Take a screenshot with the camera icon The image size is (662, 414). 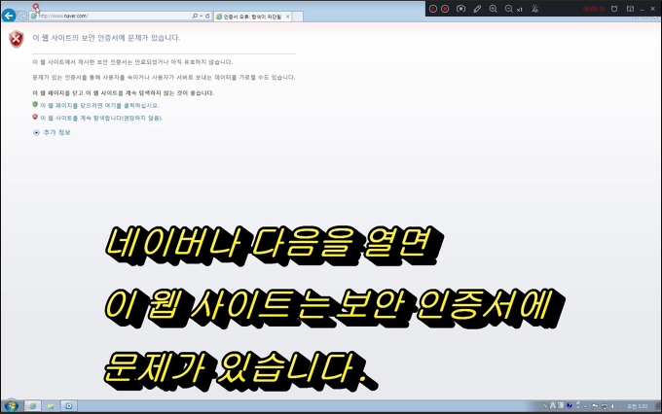tap(461, 9)
